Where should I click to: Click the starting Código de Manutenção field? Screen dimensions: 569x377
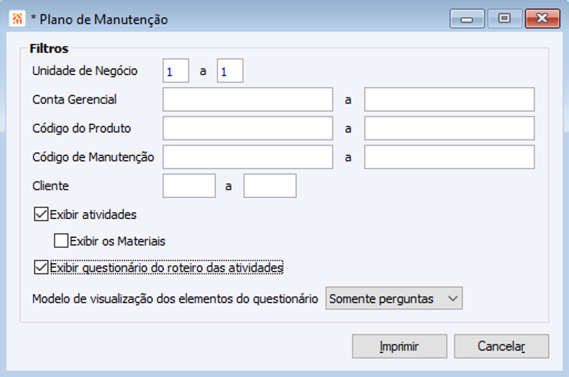[248, 157]
